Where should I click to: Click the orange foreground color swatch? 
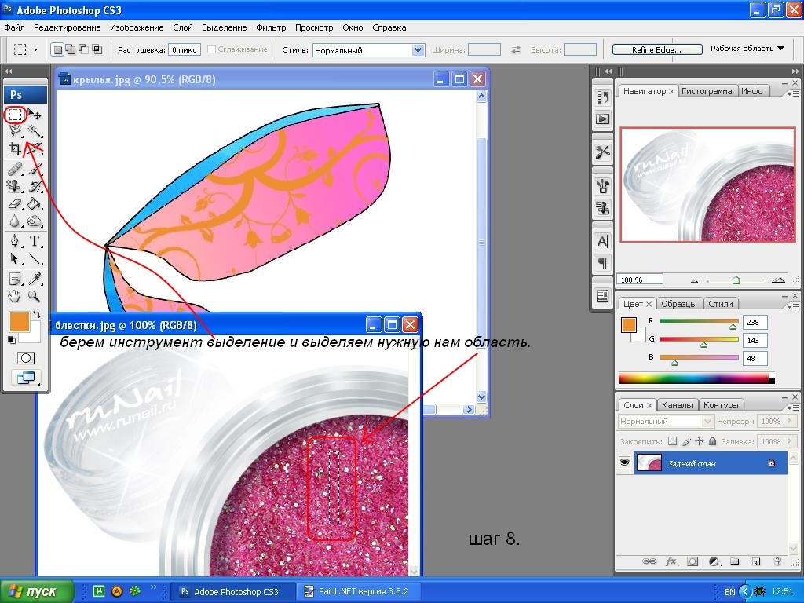coord(18,320)
